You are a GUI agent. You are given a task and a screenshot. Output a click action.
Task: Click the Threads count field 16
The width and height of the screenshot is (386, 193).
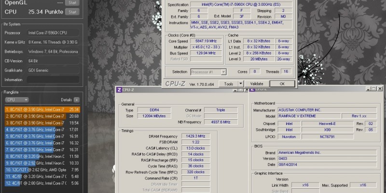[286, 71]
